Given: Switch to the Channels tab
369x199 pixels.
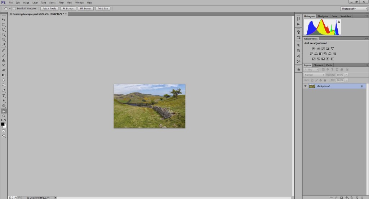Looking at the screenshot, I should coord(318,65).
